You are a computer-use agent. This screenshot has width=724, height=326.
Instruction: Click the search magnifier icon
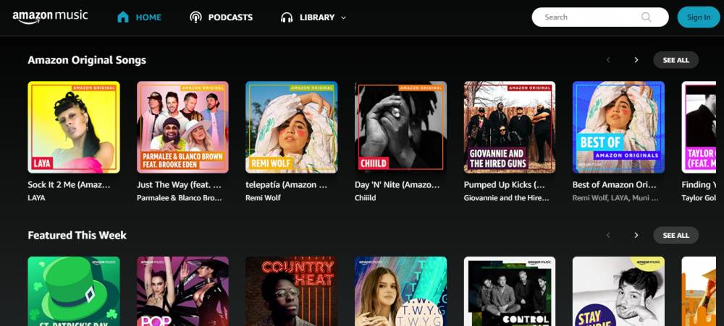click(646, 17)
